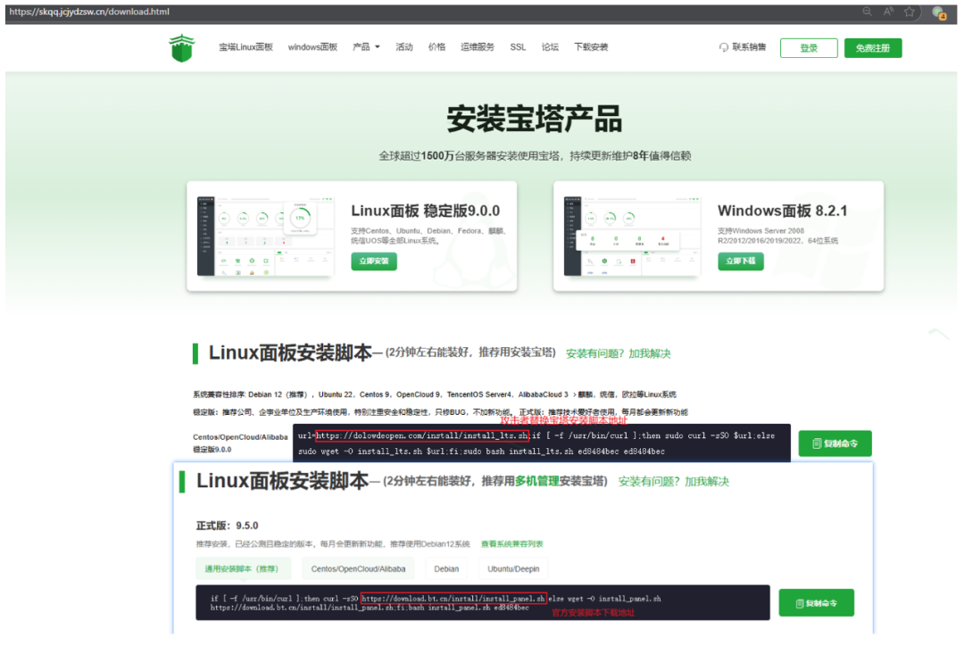Click the address bar URL field
Image resolution: width=964 pixels, height=646 pixels.
[357, 12]
